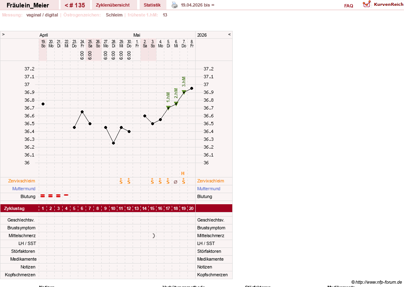
Task: Click the orange H peak marker
Action: click(183, 173)
